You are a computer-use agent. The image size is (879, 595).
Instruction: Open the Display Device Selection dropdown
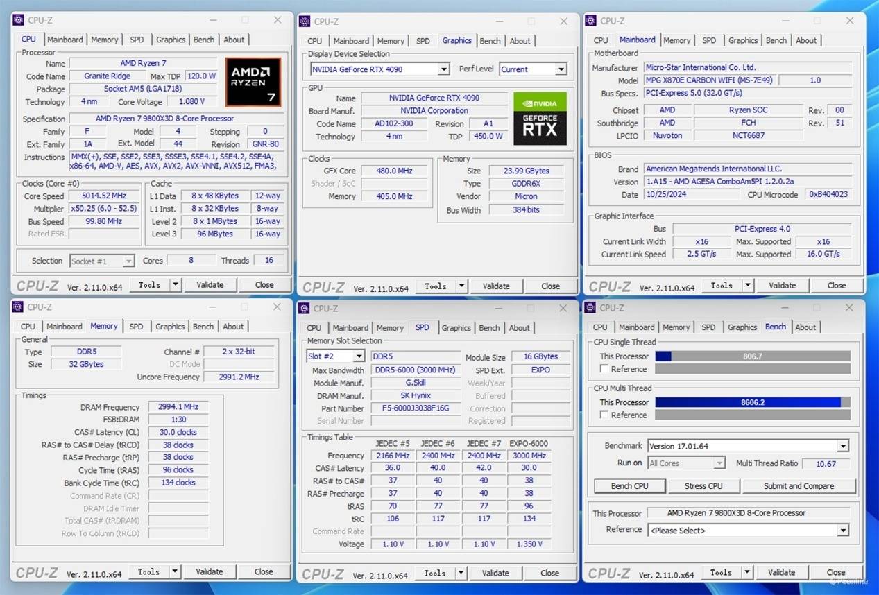tap(443, 69)
